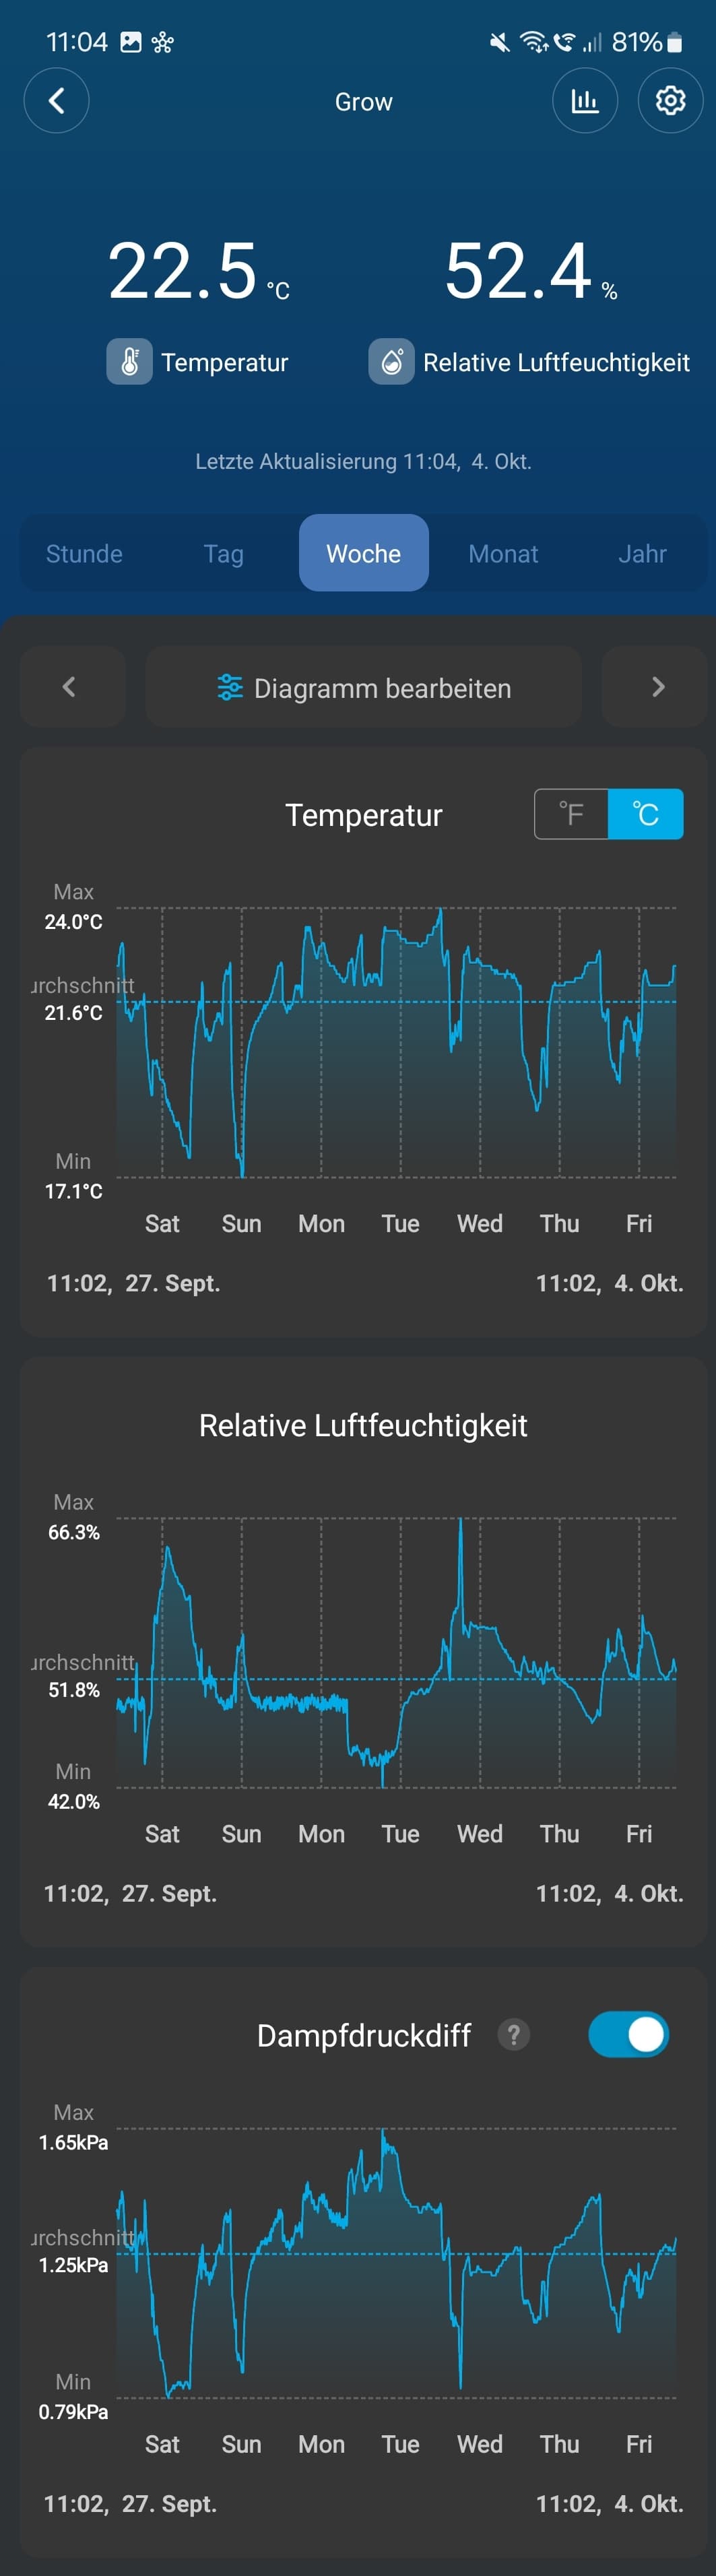Disable the Dampfdruckdiff toggle switch
This screenshot has height=2576, width=716.
click(628, 2034)
